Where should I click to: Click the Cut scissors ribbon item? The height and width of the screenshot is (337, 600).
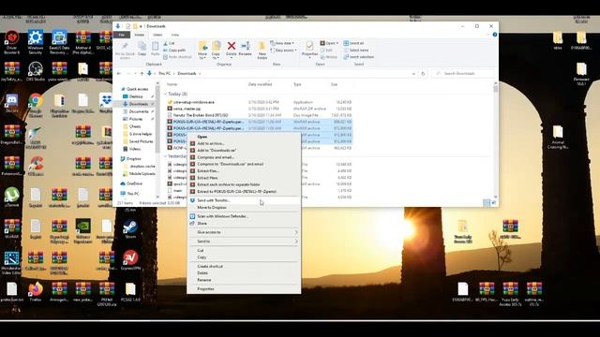click(x=169, y=44)
